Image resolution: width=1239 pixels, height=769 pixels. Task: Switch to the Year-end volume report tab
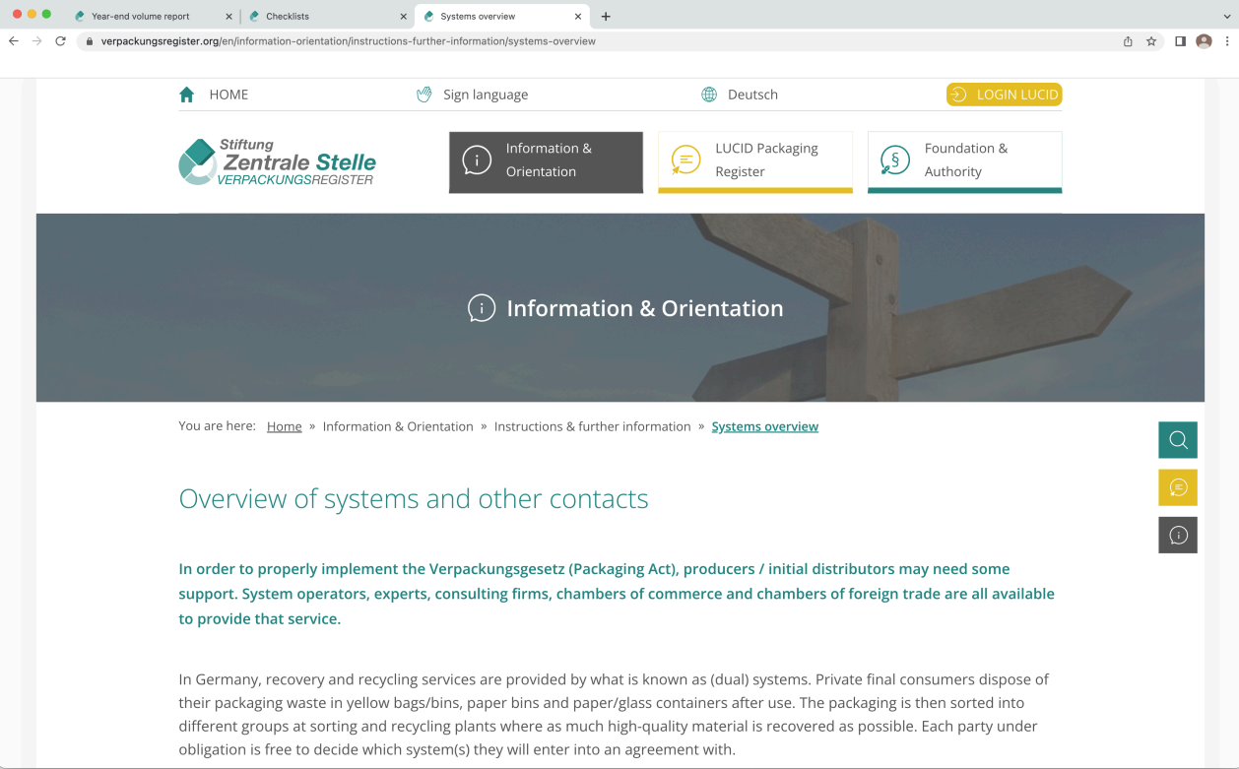141,16
